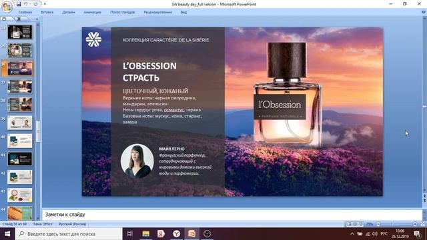The width and height of the screenshot is (427, 240).
Task: Click the PowerPoint taskbar icon
Action: pos(191,234)
